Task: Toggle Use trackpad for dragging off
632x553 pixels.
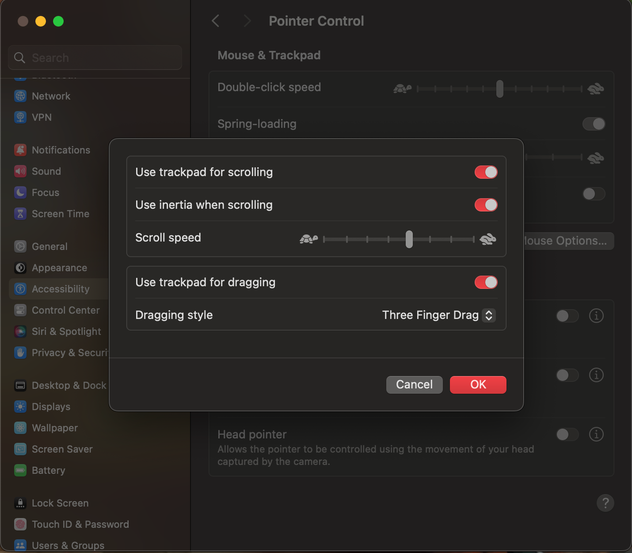Action: (486, 282)
